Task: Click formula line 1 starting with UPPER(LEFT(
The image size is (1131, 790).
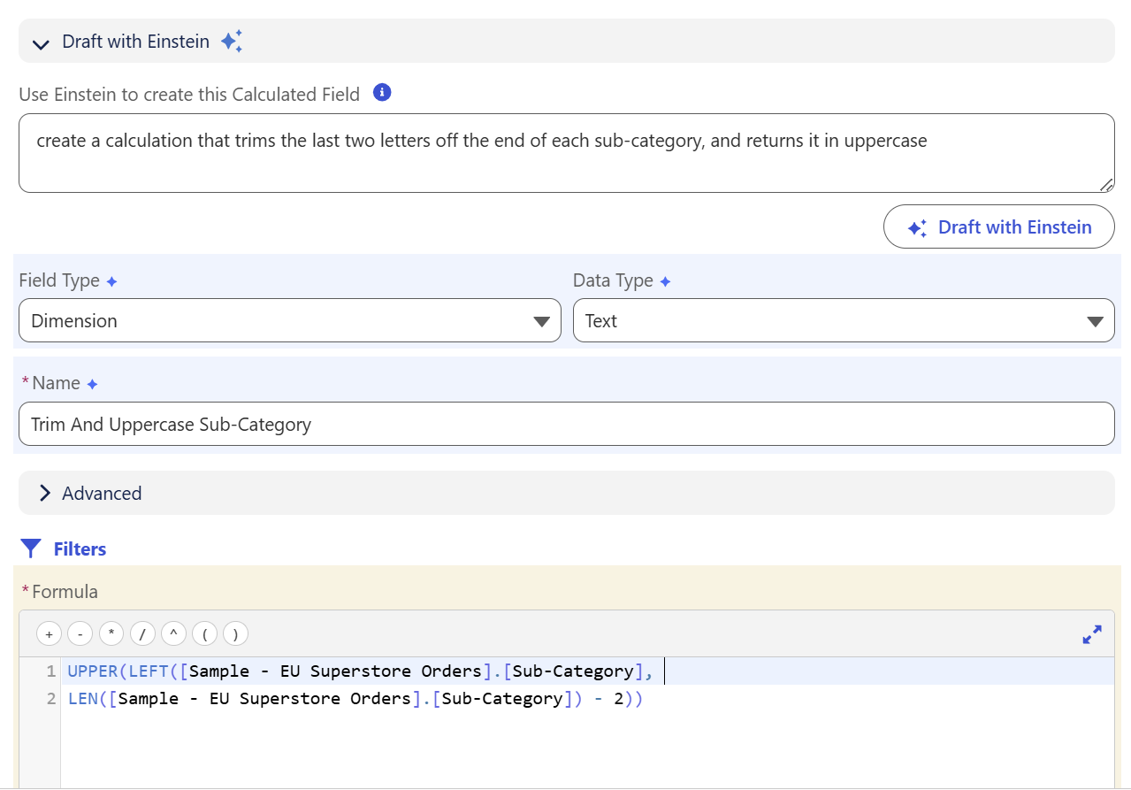Action: tap(361, 671)
